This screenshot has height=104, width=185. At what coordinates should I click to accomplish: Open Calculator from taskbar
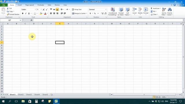pos(36,101)
